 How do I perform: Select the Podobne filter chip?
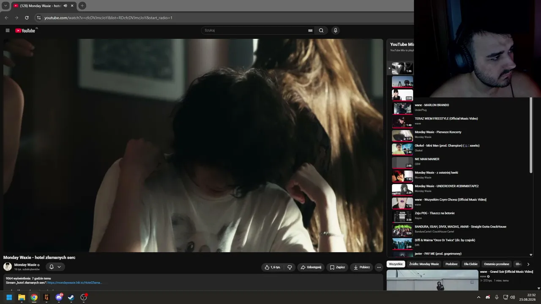coord(451,264)
